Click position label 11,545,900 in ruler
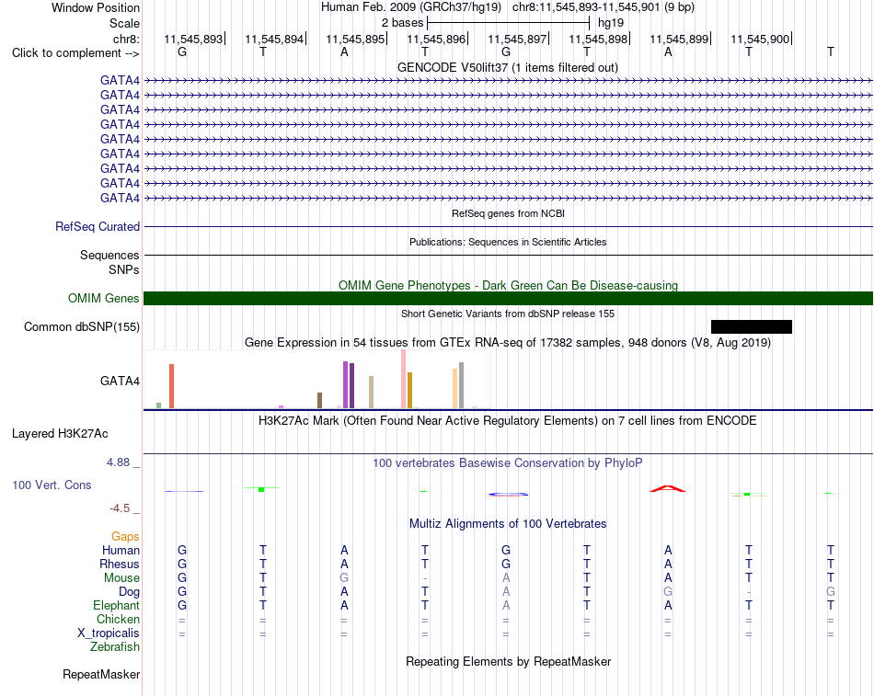Image resolution: width=874 pixels, height=696 pixels. pos(760,39)
